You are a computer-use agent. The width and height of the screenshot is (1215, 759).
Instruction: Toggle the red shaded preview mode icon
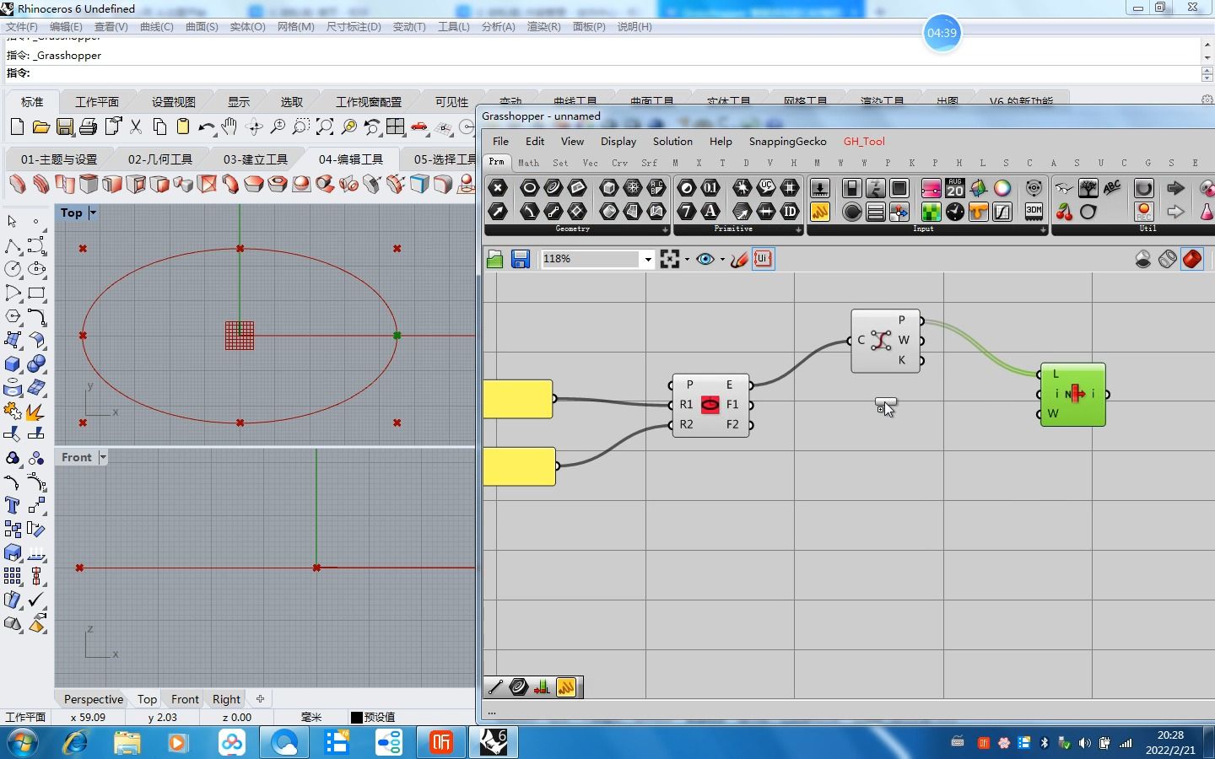1192,259
